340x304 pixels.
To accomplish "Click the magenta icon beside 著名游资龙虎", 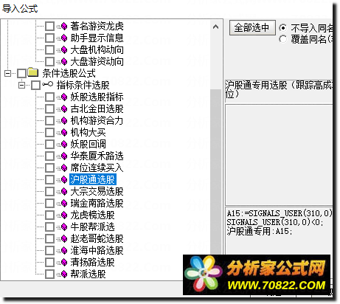I will (x=64, y=26).
